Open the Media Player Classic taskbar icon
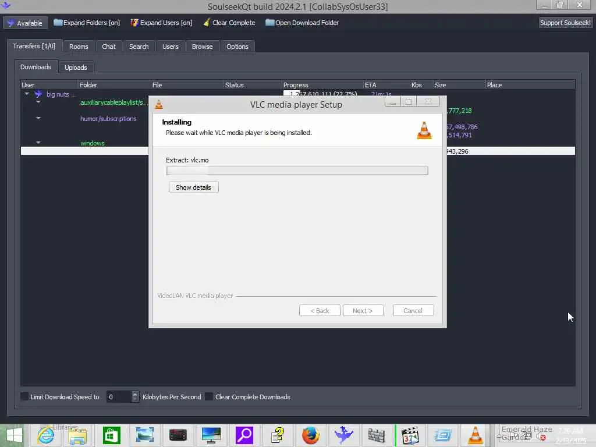This screenshot has width=596, height=447. [x=410, y=435]
